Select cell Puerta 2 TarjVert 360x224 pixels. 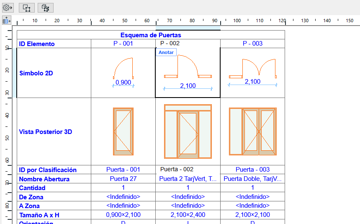coord(188,179)
